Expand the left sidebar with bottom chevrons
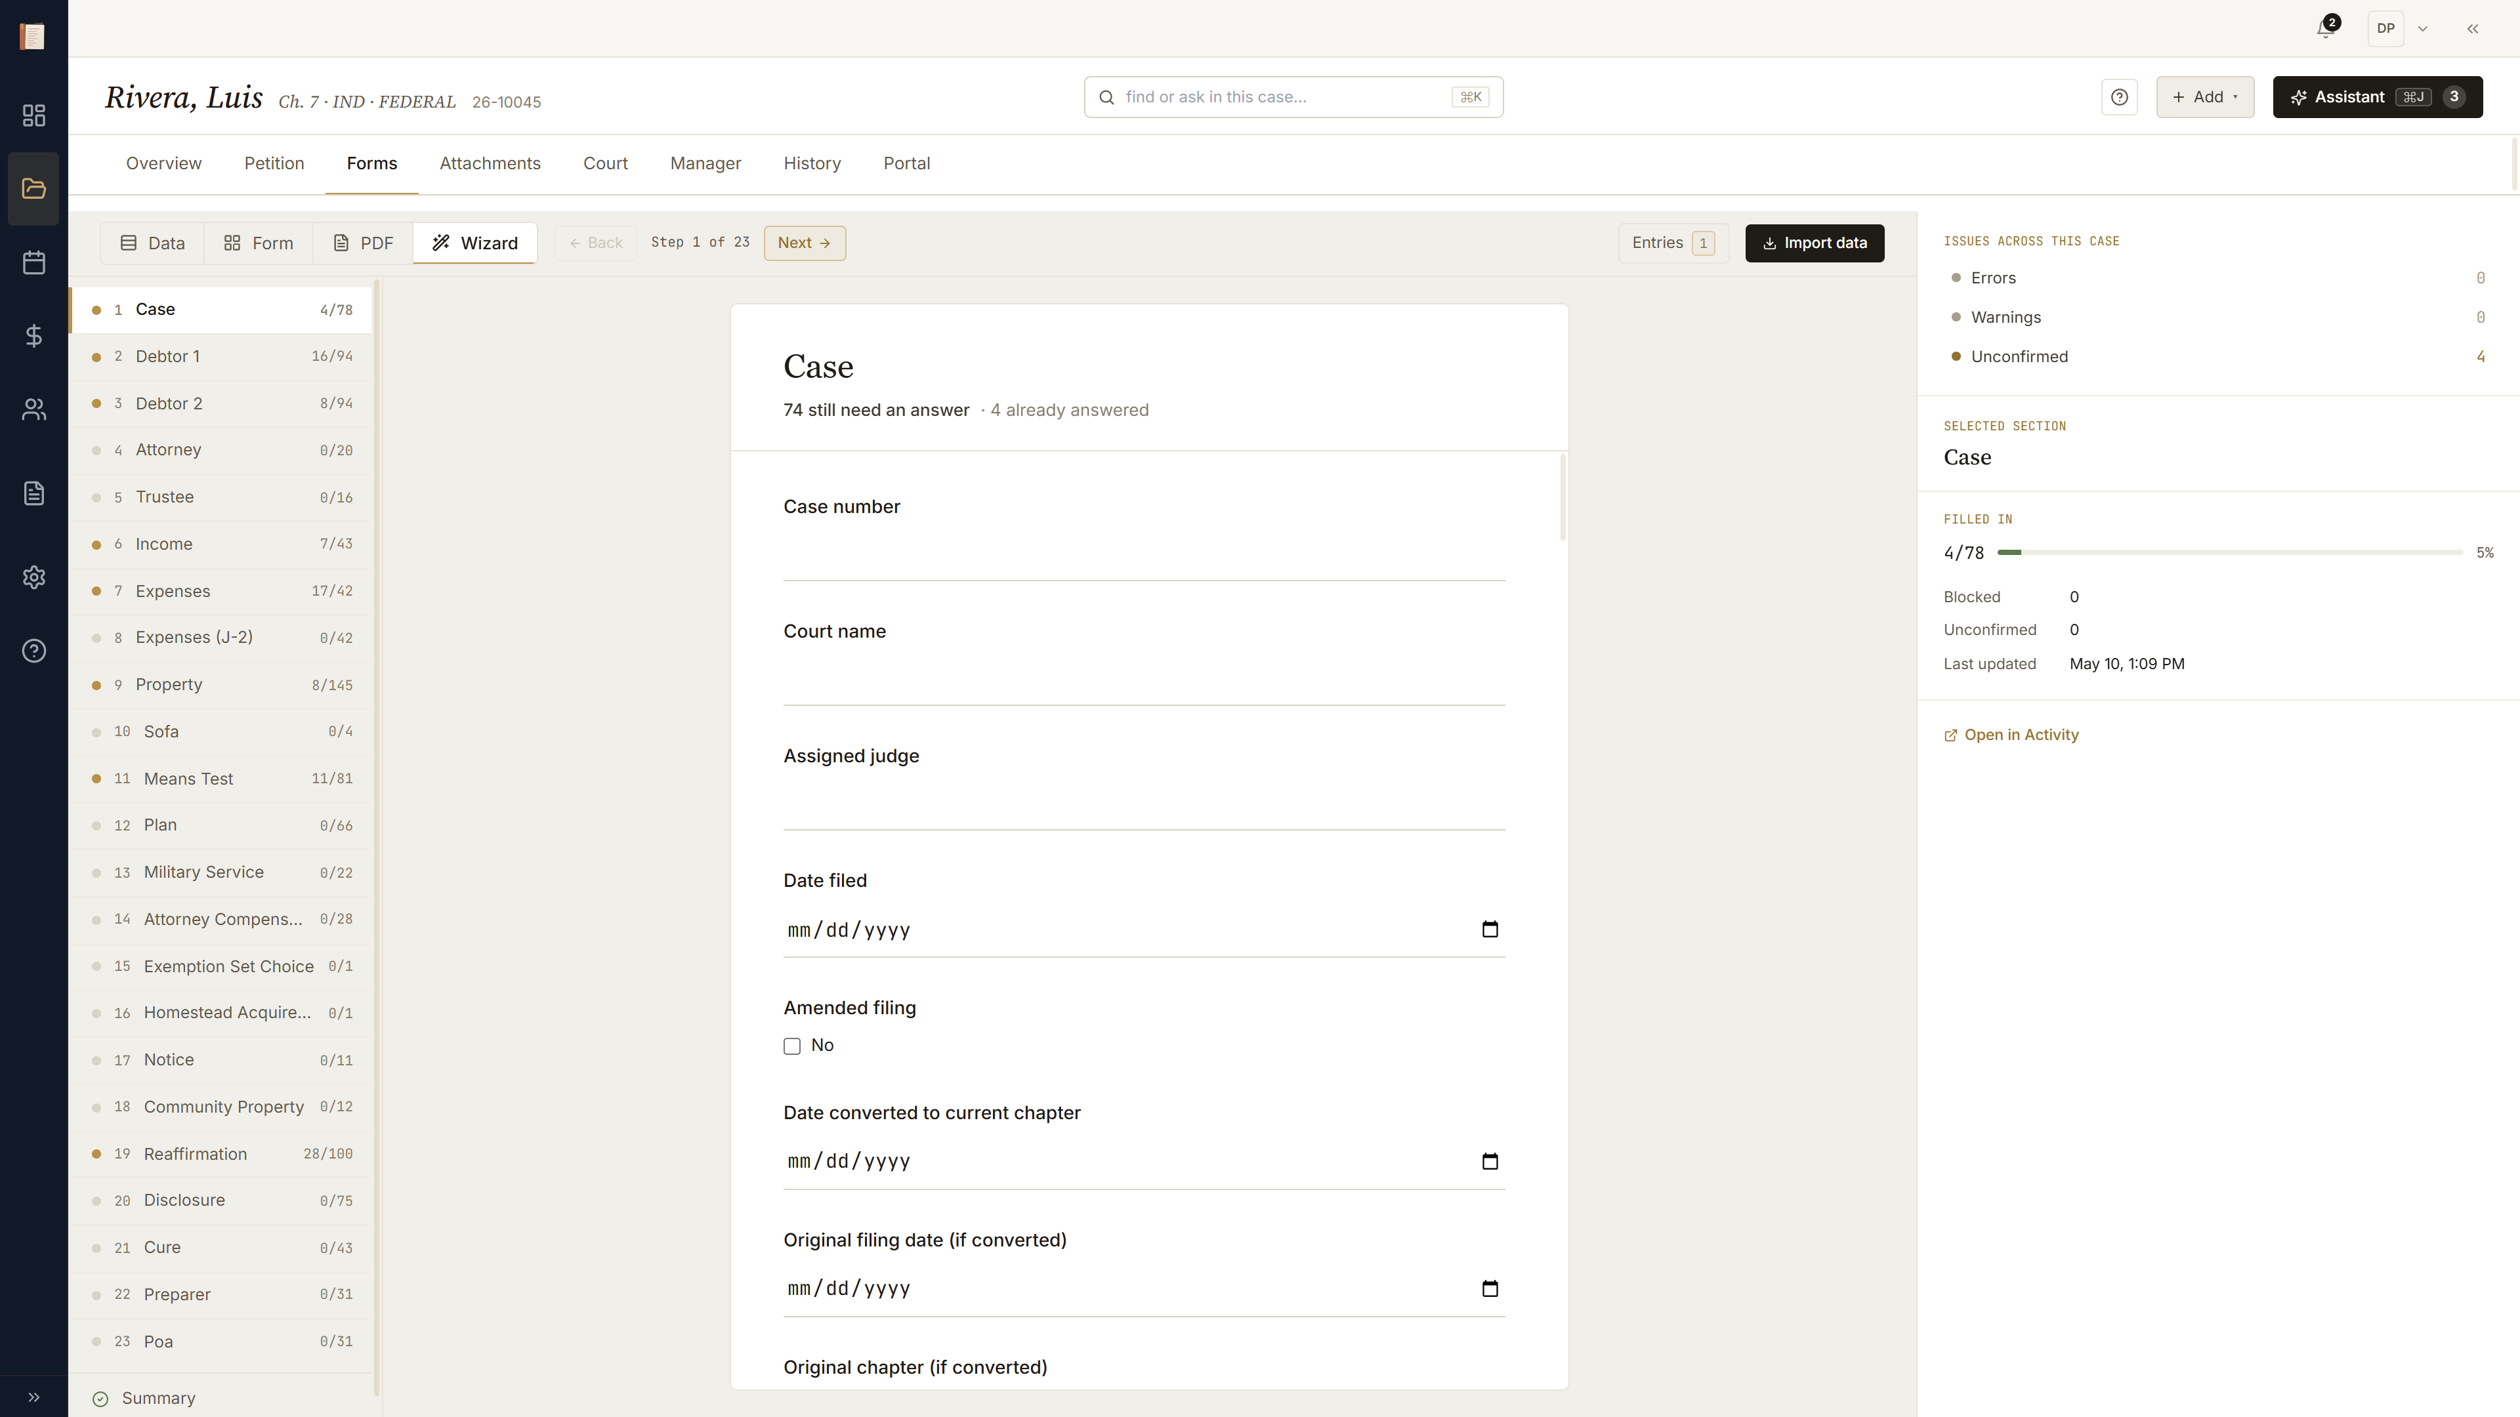 pyautogui.click(x=33, y=1397)
